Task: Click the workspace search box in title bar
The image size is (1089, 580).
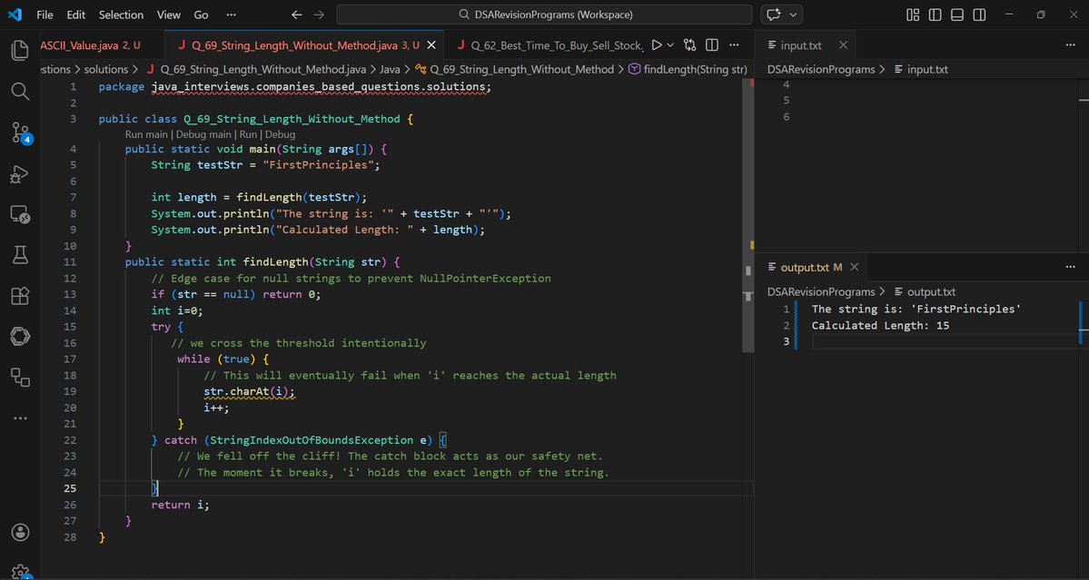Action: pyautogui.click(x=544, y=15)
